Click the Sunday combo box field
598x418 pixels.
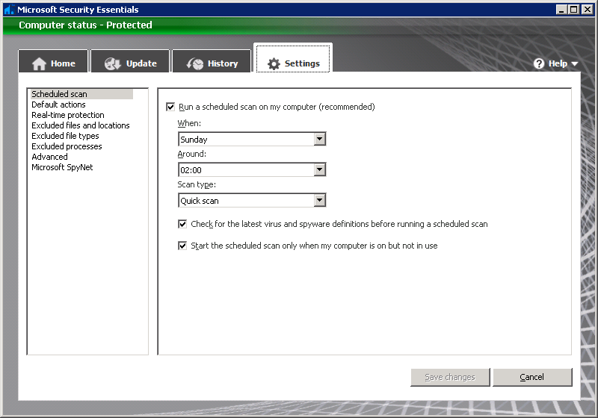(x=252, y=140)
